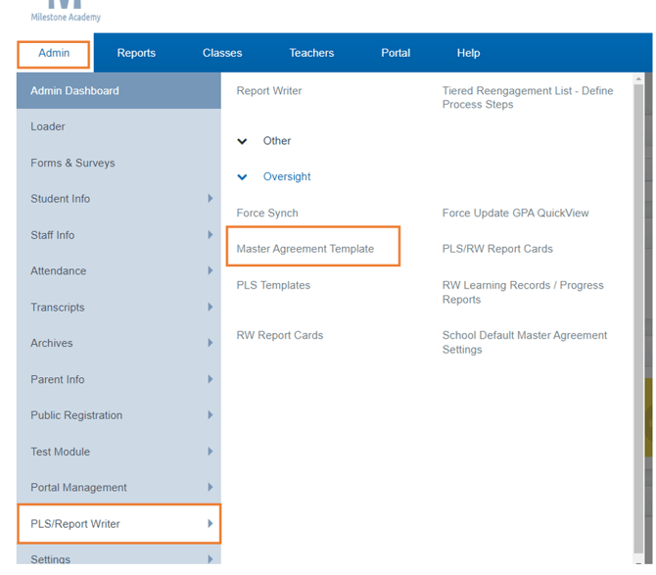Expand the Archives submenu arrow

tap(210, 344)
